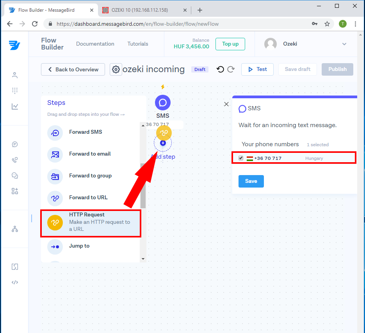Image resolution: width=365 pixels, height=333 pixels.
Task: Open Chrome three-dot menu
Action: (355, 24)
